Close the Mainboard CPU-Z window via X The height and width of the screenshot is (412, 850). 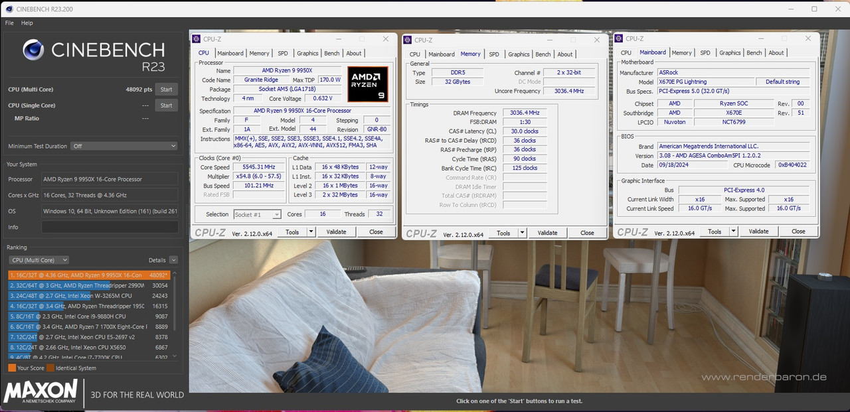(x=808, y=38)
